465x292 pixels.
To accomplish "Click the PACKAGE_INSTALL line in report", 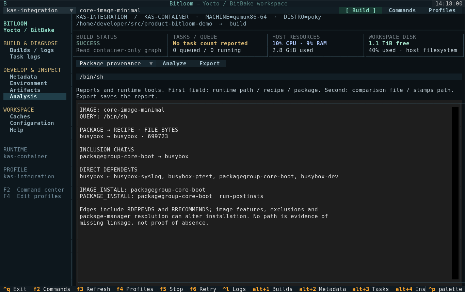I will (171, 196).
